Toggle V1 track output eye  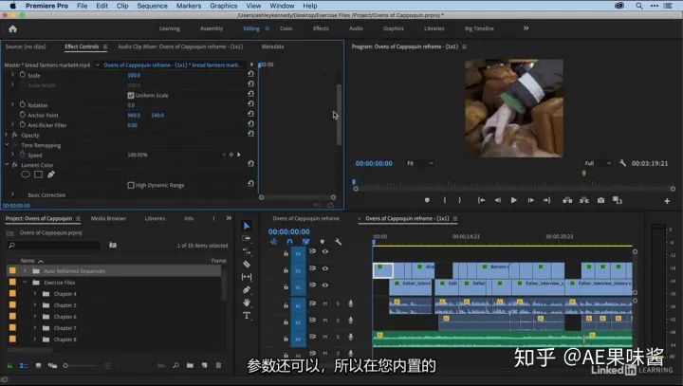pos(325,285)
